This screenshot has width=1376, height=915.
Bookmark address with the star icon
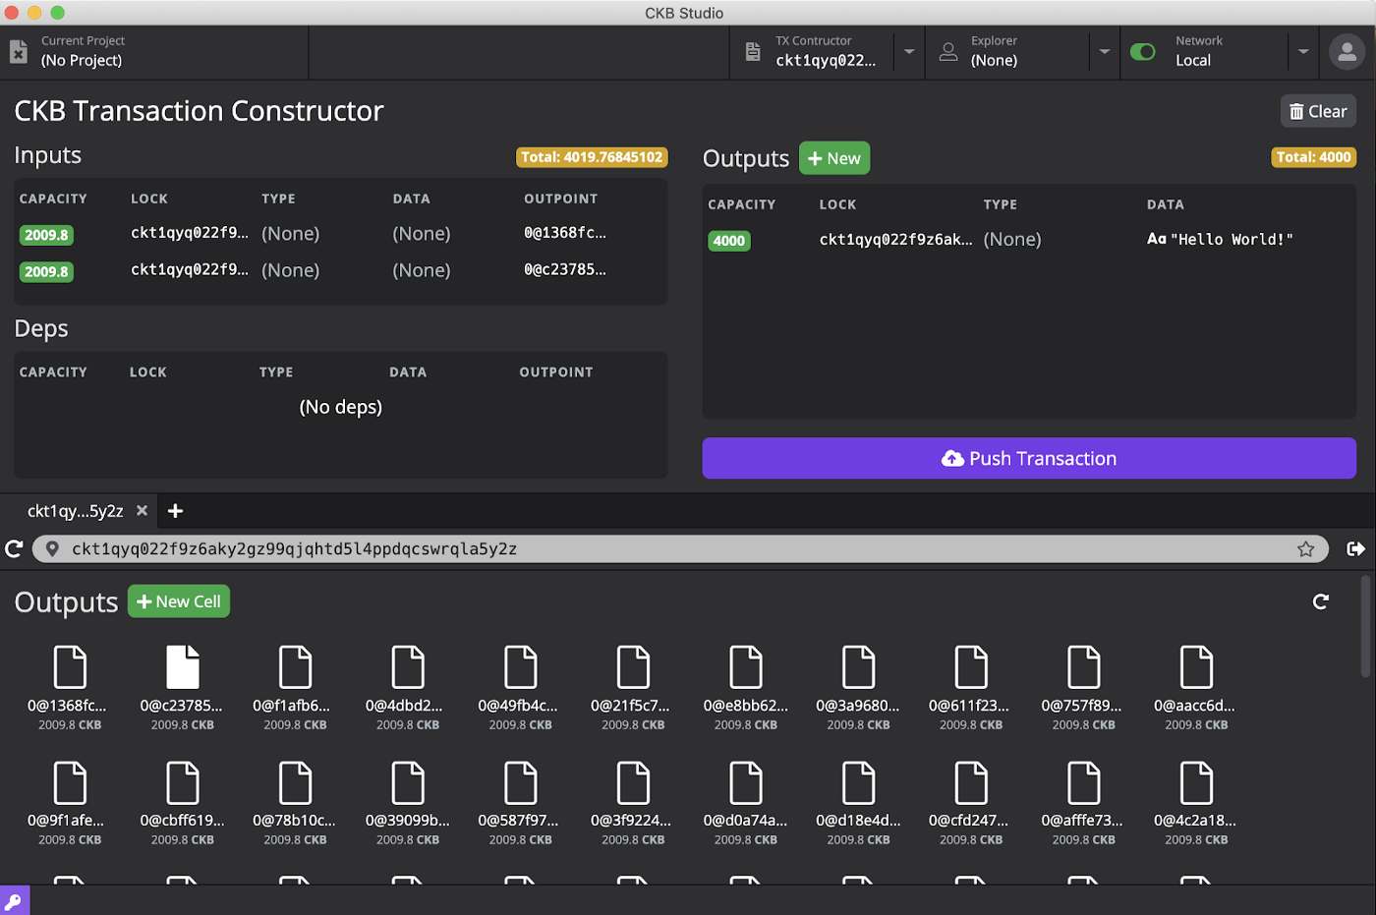tap(1305, 548)
